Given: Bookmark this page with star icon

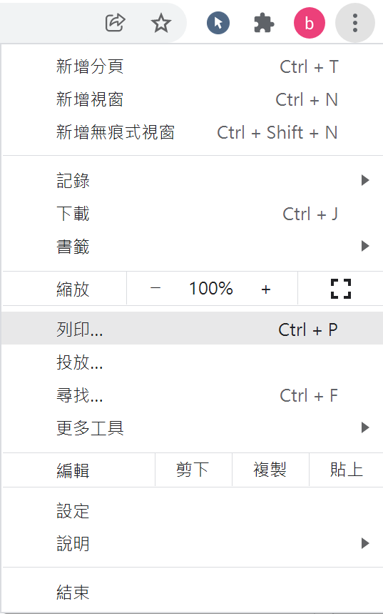Looking at the screenshot, I should [x=160, y=23].
